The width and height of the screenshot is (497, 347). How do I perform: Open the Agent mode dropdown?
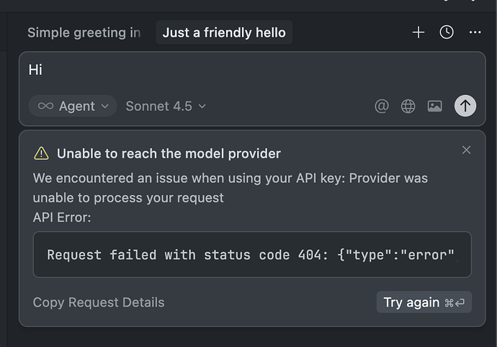73,106
